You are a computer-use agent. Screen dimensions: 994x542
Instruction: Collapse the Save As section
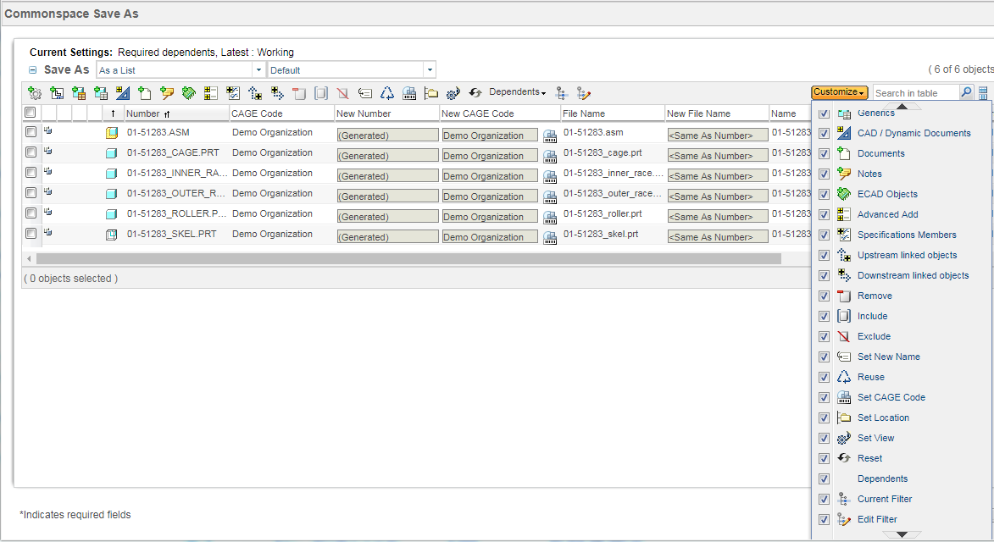pos(33,70)
